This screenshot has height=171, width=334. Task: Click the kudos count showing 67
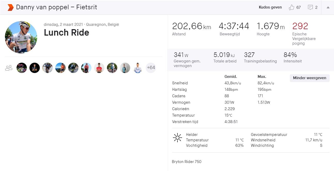click(x=299, y=8)
